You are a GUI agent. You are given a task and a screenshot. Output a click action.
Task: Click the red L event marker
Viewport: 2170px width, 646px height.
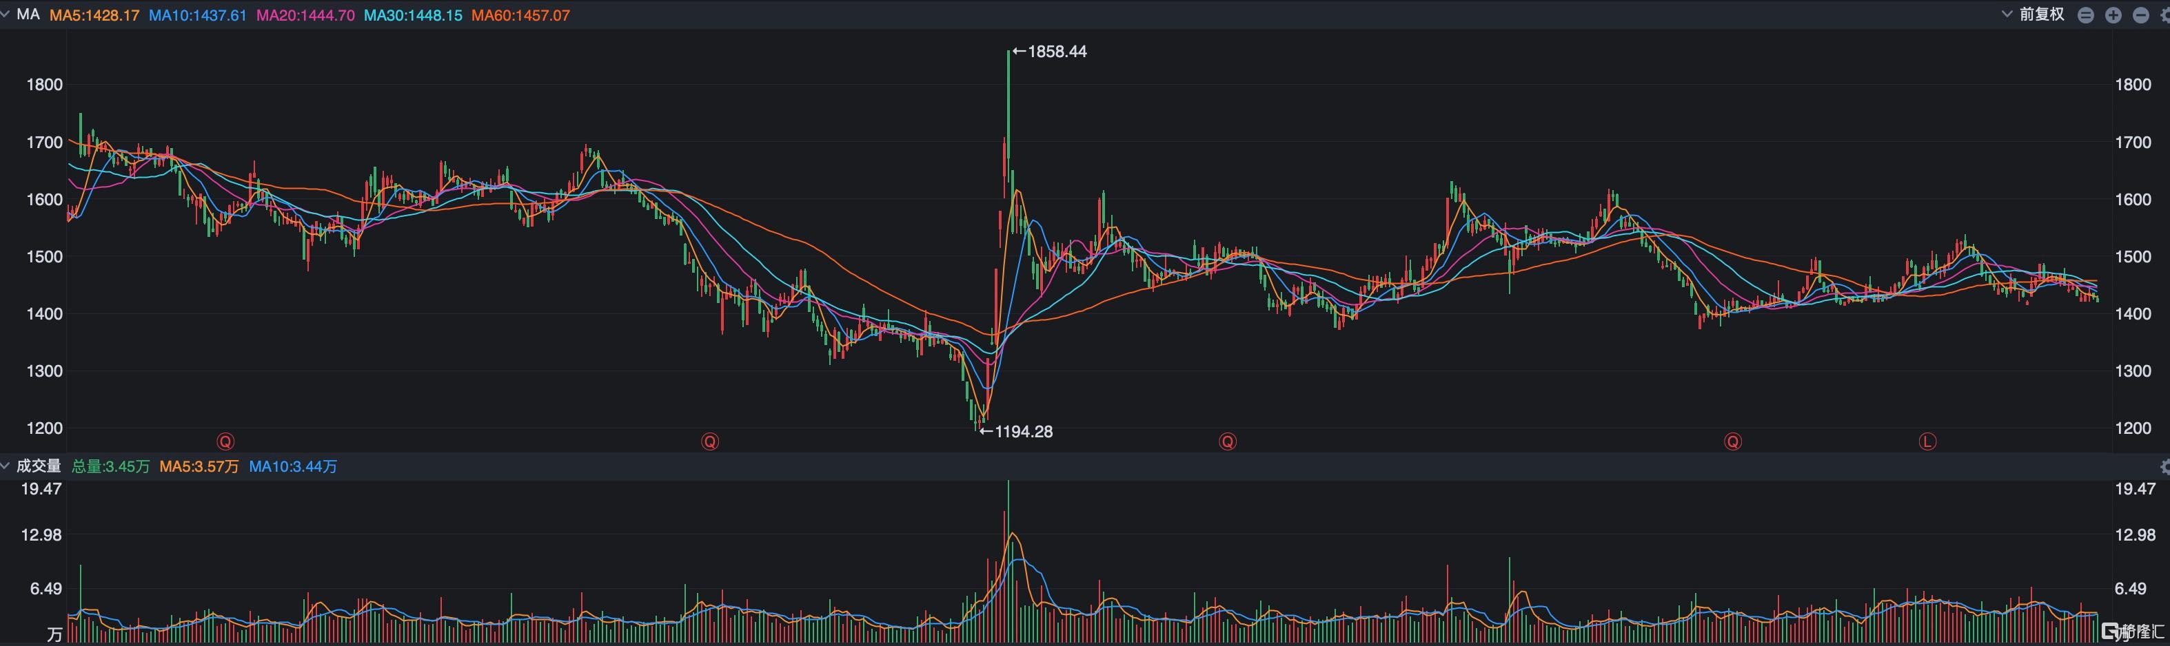click(x=1927, y=441)
